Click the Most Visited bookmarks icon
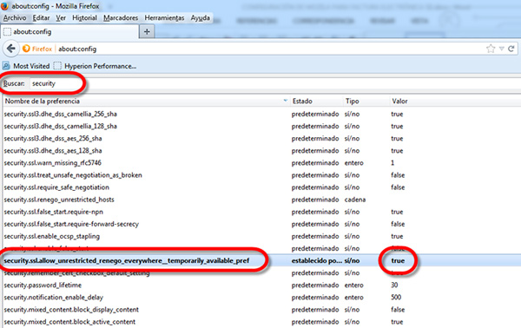This screenshot has width=521, height=328. coord(6,66)
